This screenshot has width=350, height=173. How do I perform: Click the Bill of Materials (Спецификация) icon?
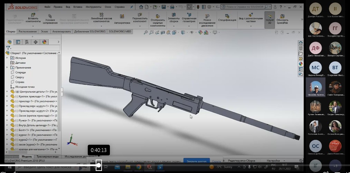[x=227, y=17]
